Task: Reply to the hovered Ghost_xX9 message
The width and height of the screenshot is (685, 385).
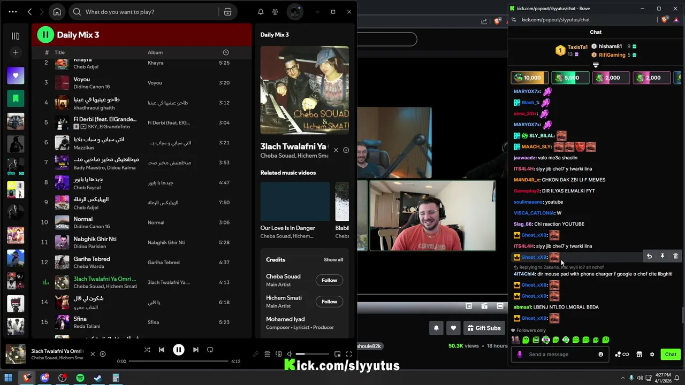Action: tap(649, 257)
